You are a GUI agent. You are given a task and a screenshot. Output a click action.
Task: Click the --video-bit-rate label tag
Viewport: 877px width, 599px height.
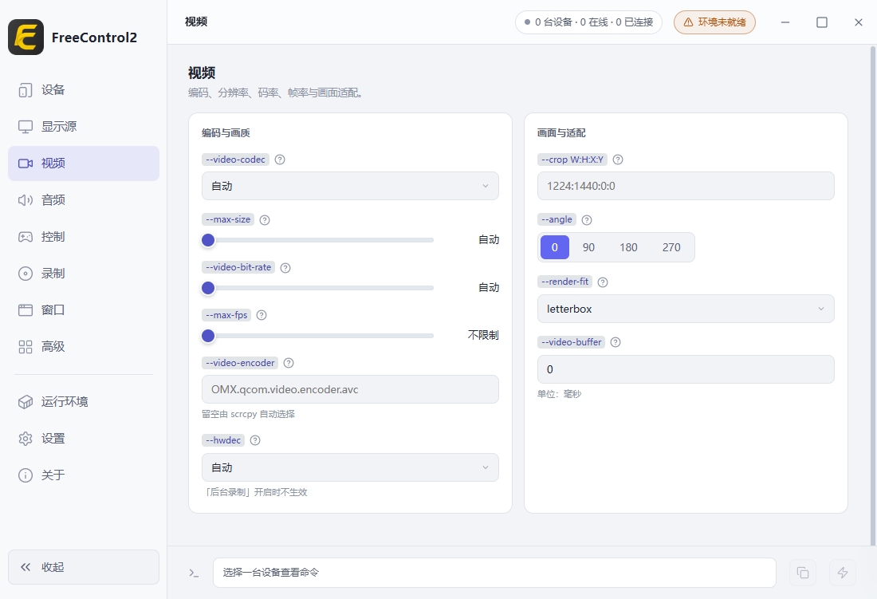point(238,267)
